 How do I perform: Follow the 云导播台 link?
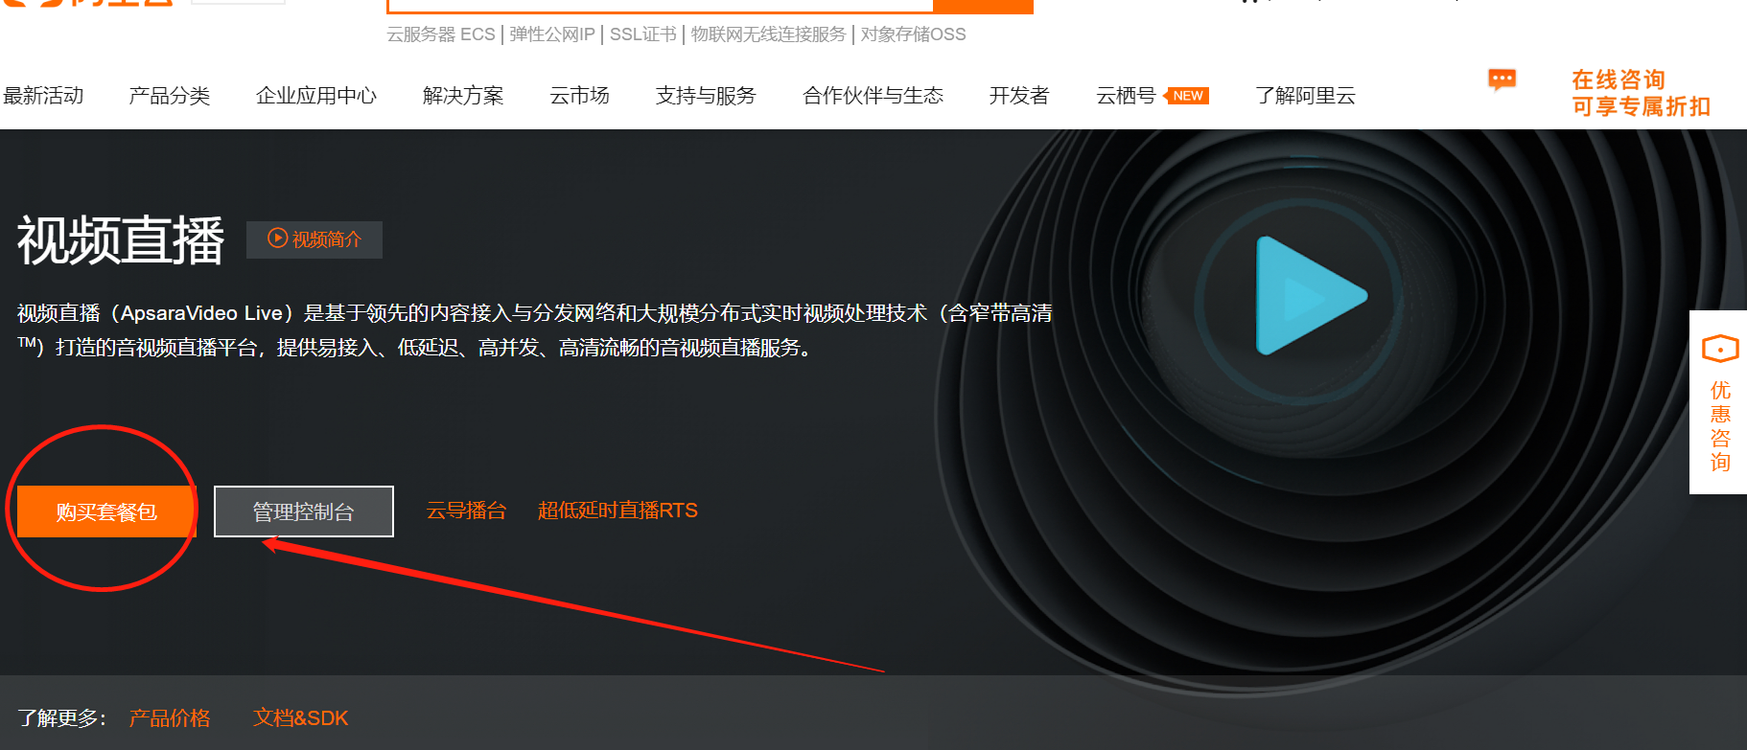point(466,511)
